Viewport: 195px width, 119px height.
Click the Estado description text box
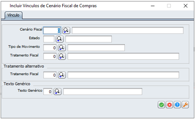tap(89, 39)
